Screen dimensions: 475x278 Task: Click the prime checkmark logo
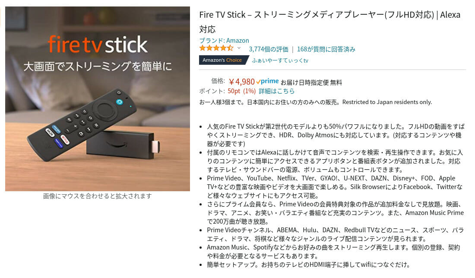pos(267,81)
